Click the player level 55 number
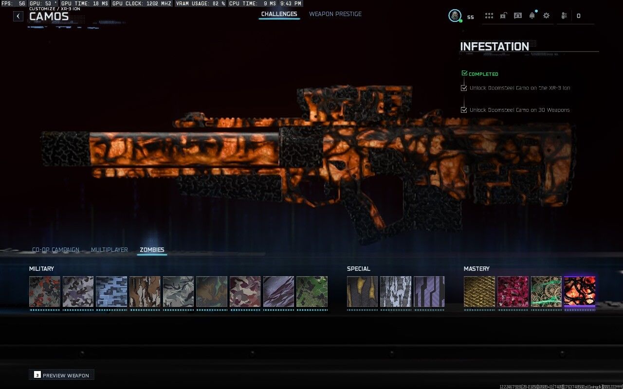The width and height of the screenshot is (623, 389). coord(470,17)
